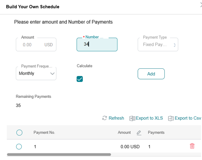The height and width of the screenshot is (160, 202).
Task: Click the pencil edit icon beside Amount
Action: click(x=139, y=133)
